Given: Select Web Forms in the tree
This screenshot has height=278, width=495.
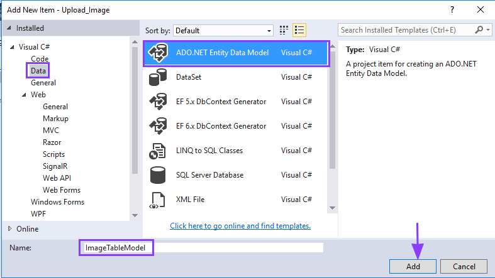Looking at the screenshot, I should (x=61, y=190).
